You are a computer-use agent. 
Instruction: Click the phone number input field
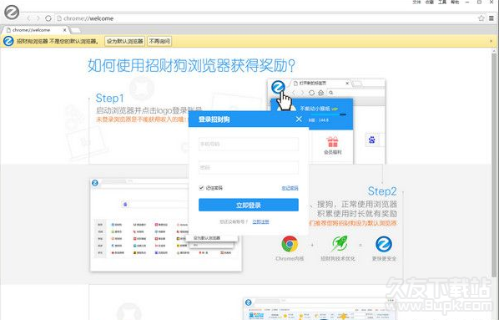[249, 144]
